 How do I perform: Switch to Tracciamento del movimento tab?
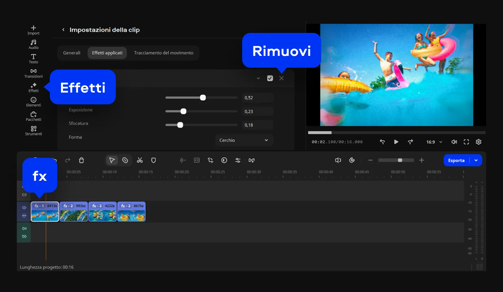(163, 53)
